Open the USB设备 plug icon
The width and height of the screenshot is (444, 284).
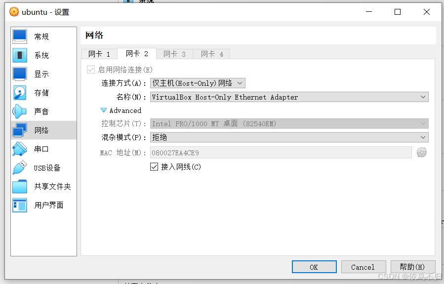tap(20, 168)
